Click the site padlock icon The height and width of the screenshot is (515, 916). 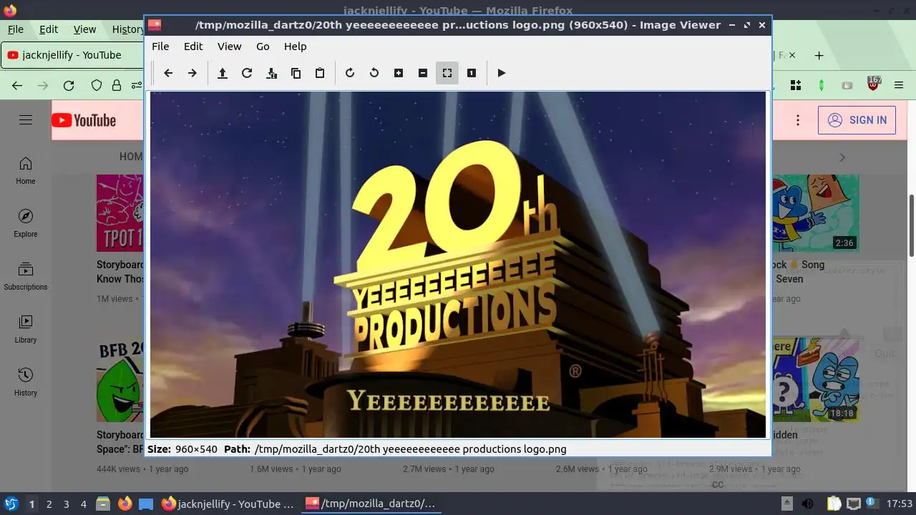pos(117,85)
